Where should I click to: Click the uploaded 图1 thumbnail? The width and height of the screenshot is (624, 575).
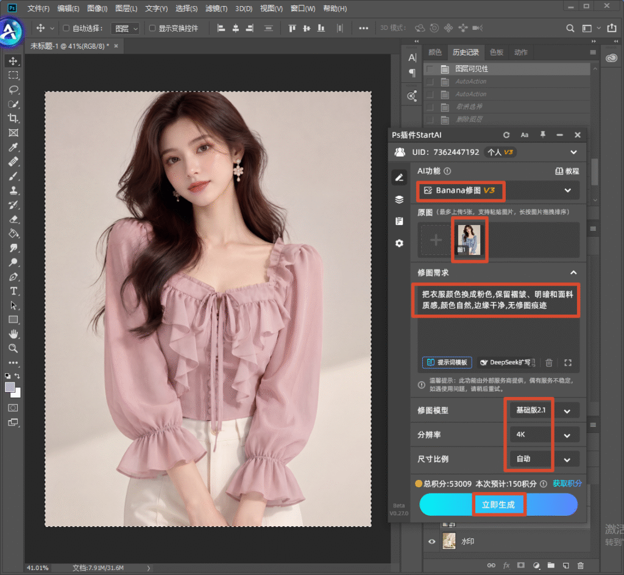click(469, 239)
